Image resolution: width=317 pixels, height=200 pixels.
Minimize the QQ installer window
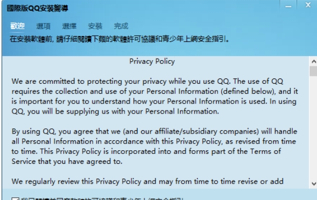point(288,5)
